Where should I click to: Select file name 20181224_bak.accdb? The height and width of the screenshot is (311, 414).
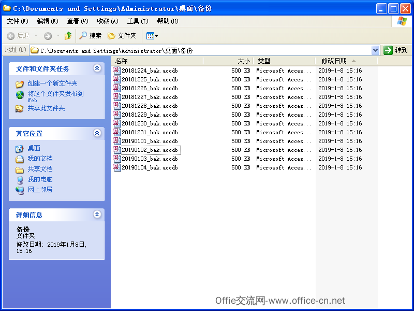coord(150,70)
